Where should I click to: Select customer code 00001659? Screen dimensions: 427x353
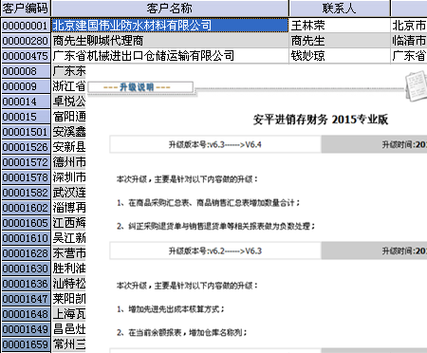point(26,344)
